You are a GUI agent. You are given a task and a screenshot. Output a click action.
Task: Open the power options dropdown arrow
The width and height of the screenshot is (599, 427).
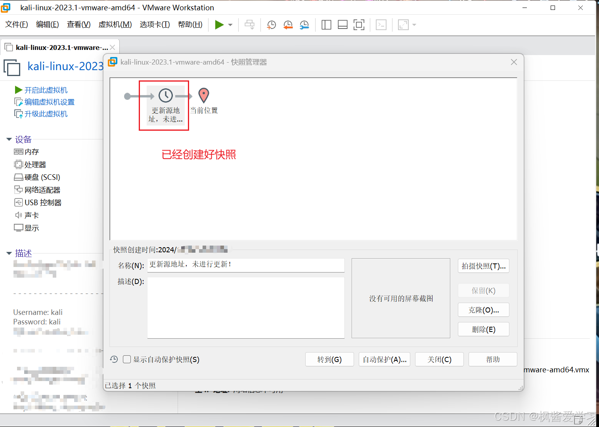230,25
